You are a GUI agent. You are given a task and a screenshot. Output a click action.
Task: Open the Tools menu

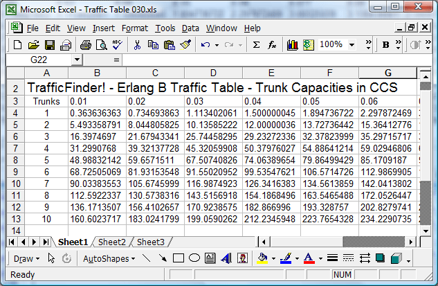coord(165,28)
